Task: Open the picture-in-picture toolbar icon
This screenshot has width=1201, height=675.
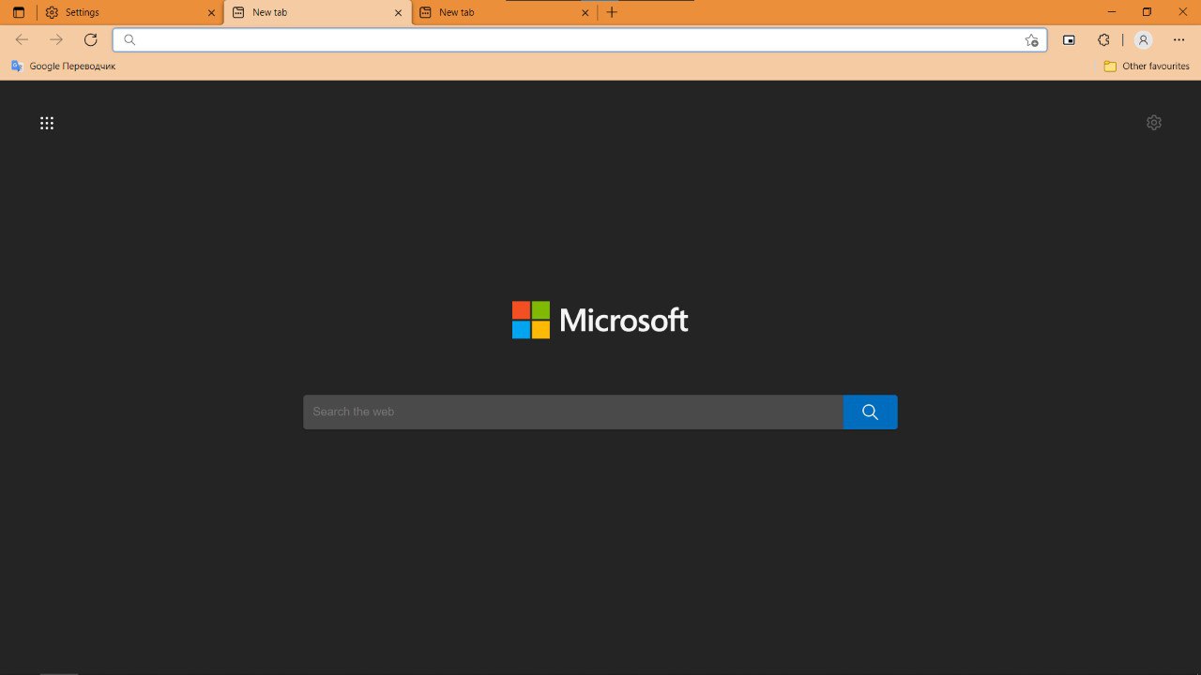Action: [1069, 39]
